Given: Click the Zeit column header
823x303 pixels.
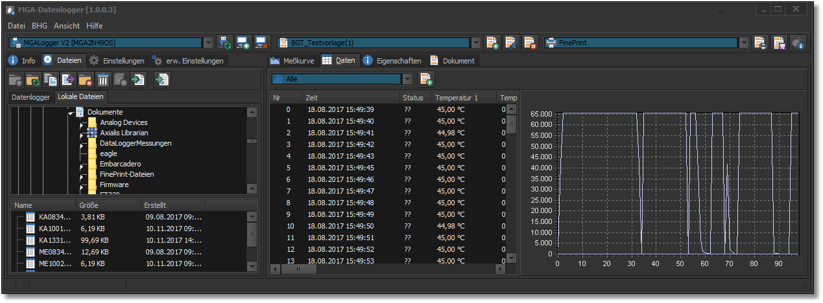Looking at the screenshot, I should (350, 98).
